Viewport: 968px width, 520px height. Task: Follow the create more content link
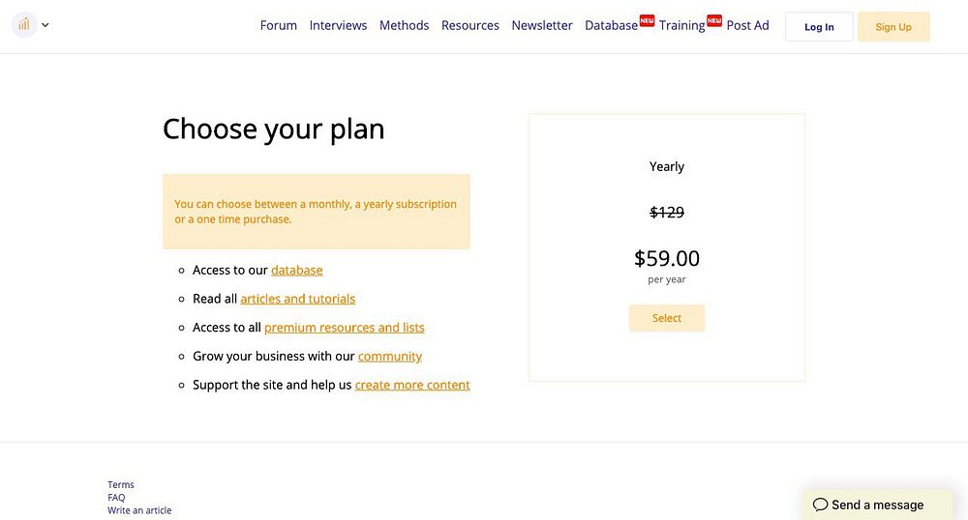(x=412, y=385)
